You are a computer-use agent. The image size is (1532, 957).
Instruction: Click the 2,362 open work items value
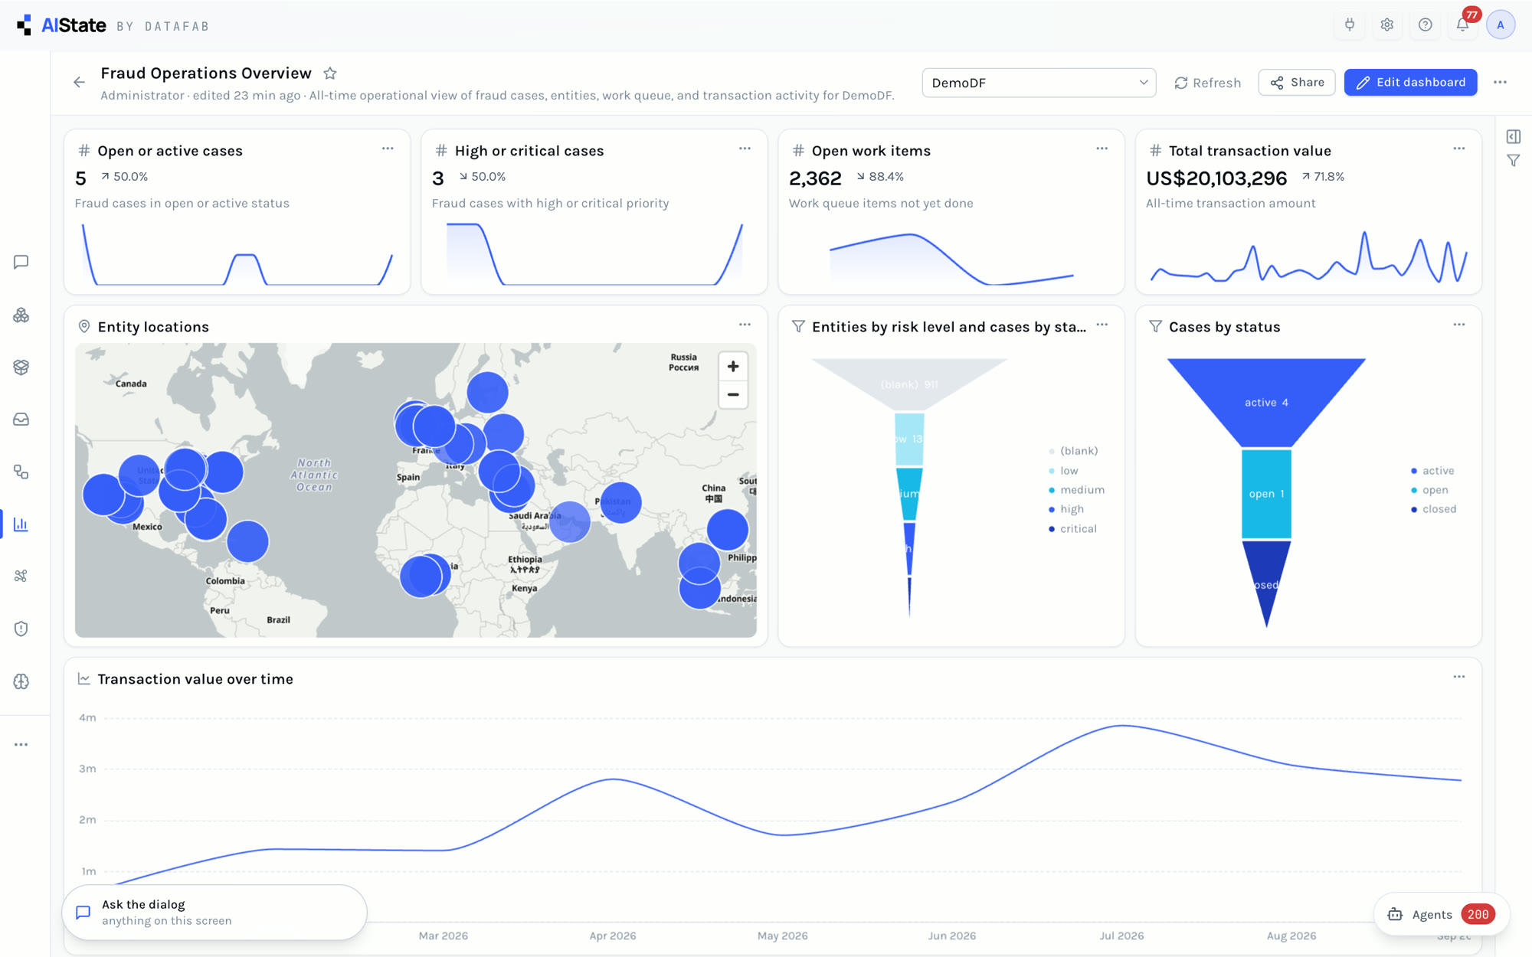coord(815,178)
